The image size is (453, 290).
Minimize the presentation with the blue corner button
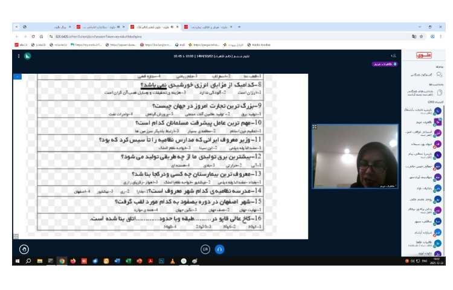point(16,76)
